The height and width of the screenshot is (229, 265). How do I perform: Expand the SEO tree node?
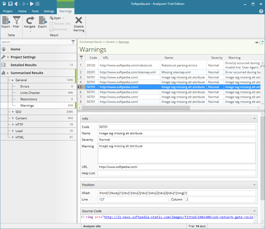point(13,112)
